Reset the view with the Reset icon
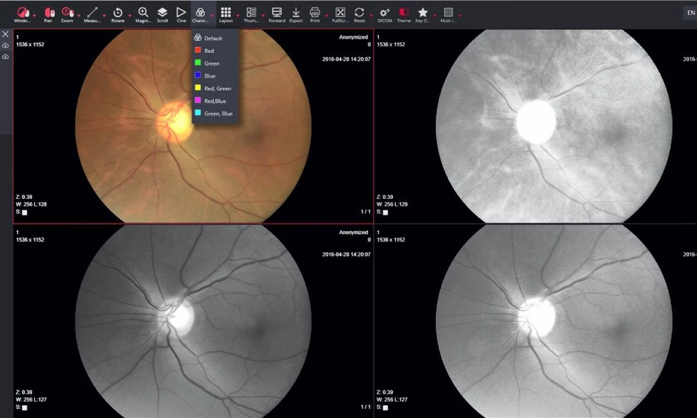This screenshot has width=697, height=418. click(x=359, y=13)
